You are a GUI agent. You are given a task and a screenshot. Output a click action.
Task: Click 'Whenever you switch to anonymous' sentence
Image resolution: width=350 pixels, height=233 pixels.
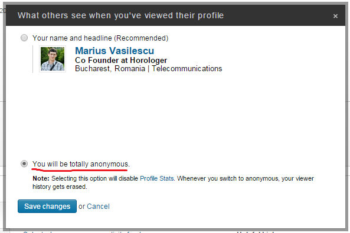[228, 178]
